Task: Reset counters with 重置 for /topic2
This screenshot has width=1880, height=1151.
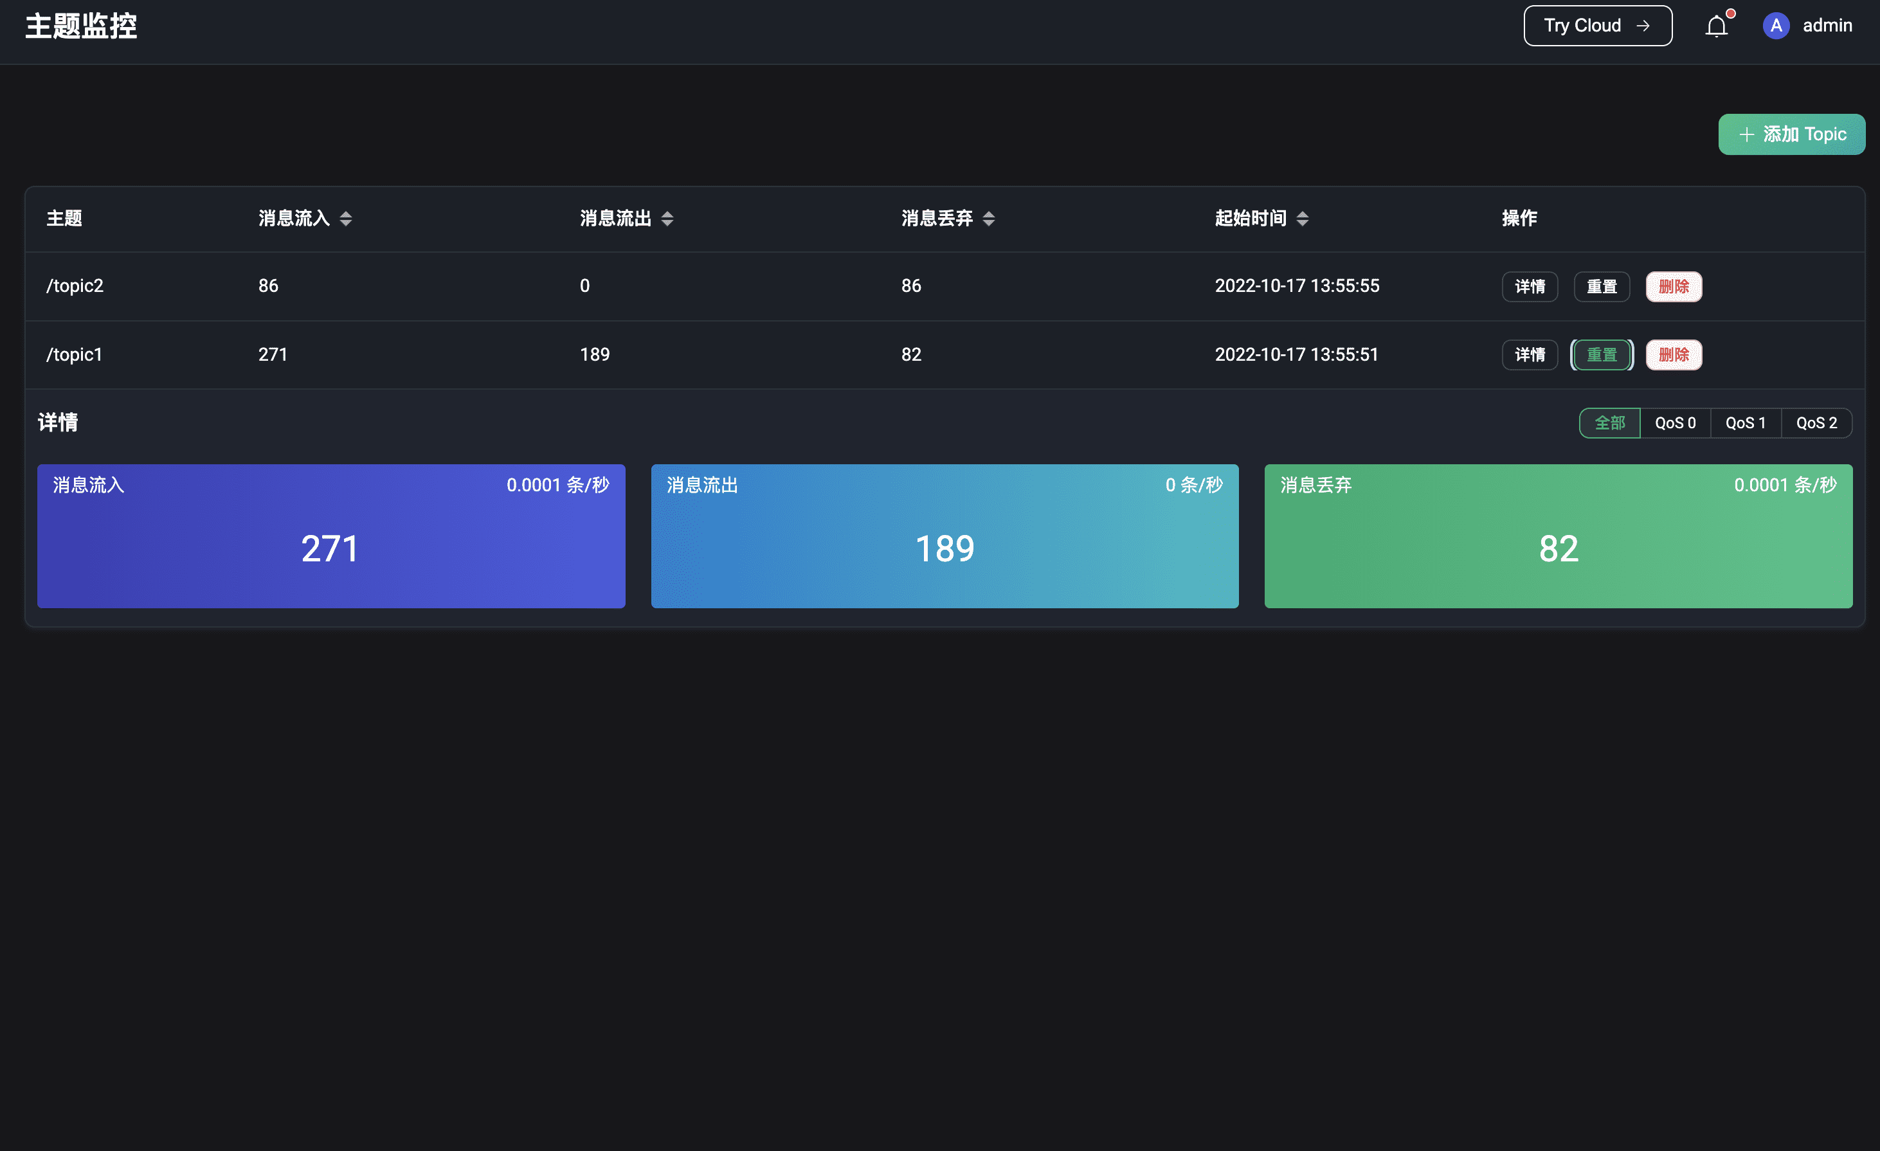Action: [1601, 287]
